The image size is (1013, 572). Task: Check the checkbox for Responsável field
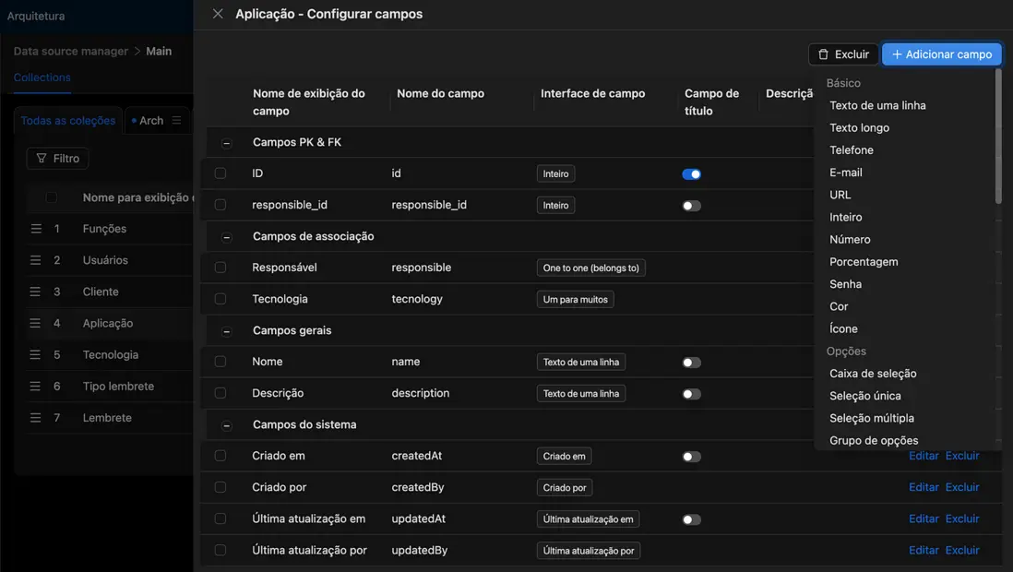tap(220, 268)
